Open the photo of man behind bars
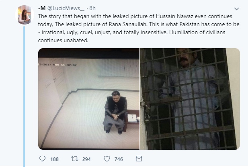The height and width of the screenshot is (167, 248). 190,99
